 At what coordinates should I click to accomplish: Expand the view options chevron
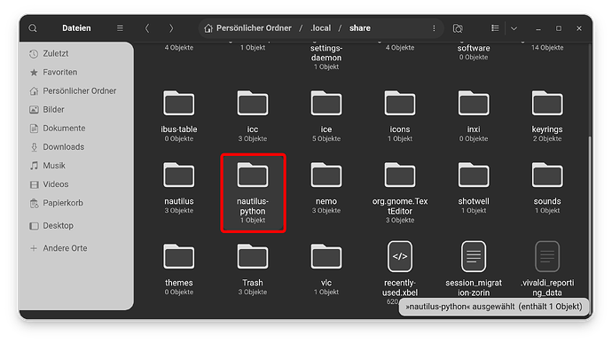click(x=514, y=28)
